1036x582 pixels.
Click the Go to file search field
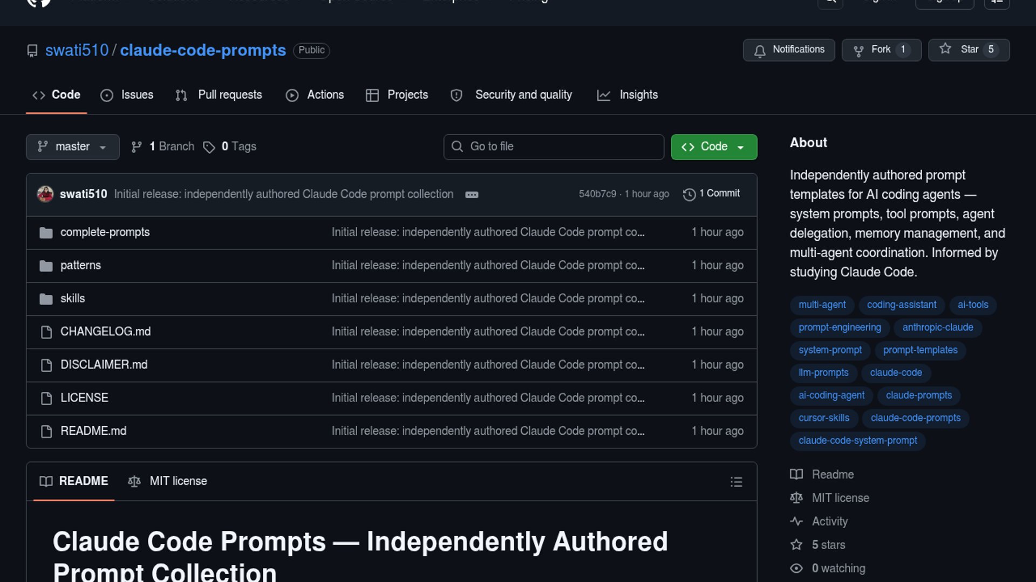(x=554, y=147)
